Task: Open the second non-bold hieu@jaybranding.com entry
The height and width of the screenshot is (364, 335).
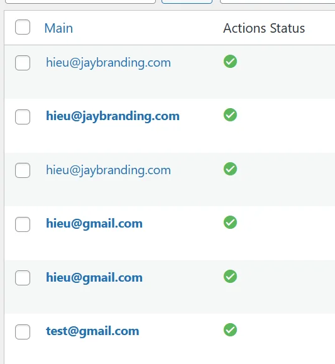Action: point(108,170)
